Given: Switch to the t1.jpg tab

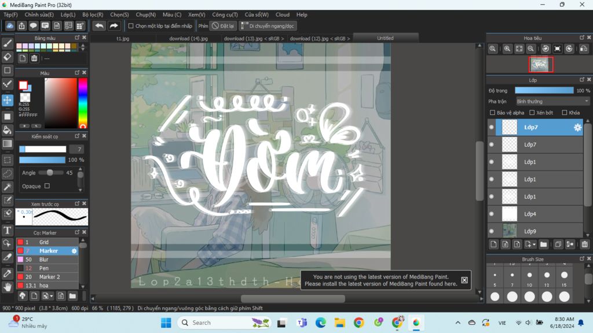Looking at the screenshot, I should [x=123, y=39].
